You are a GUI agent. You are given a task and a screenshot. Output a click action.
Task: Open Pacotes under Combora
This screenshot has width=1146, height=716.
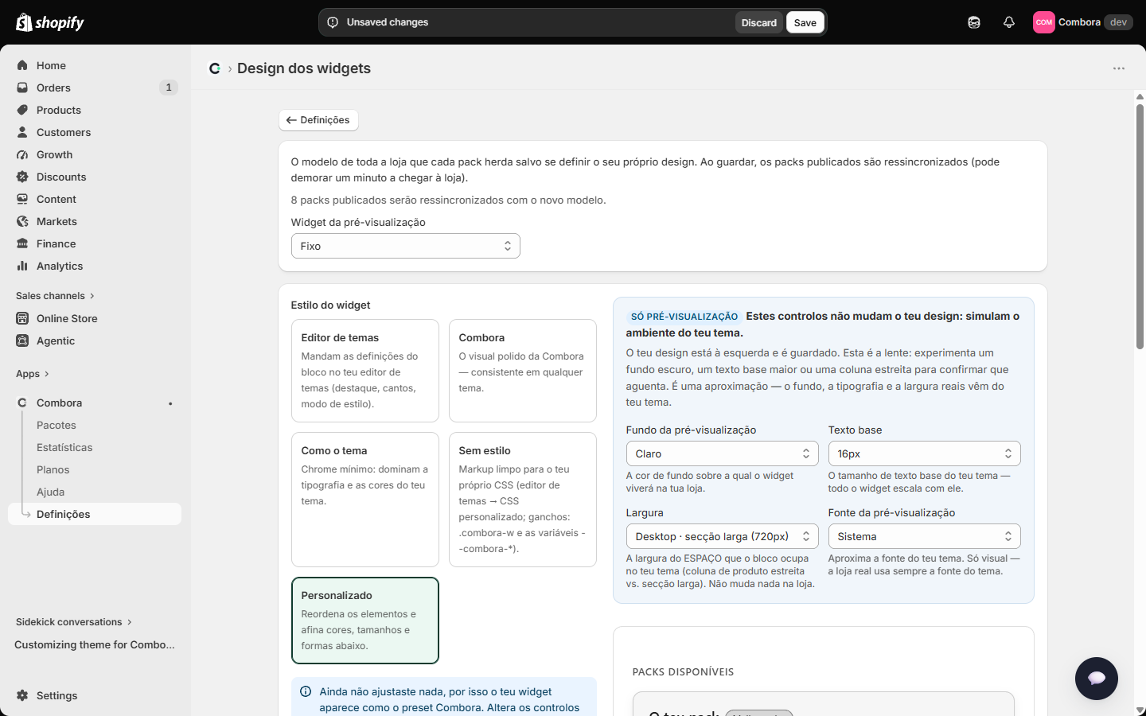click(x=57, y=425)
